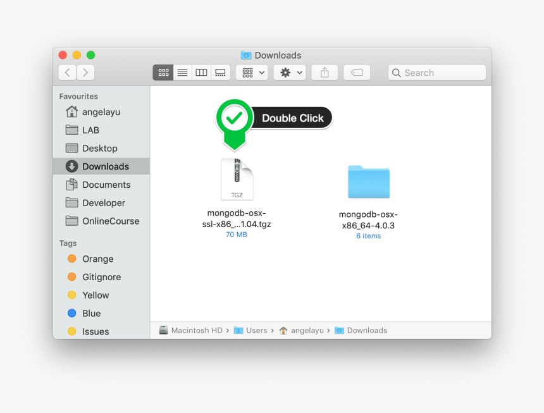Image resolution: width=544 pixels, height=413 pixels.
Task: Jump to angelayu in path bar
Action: 302,331
